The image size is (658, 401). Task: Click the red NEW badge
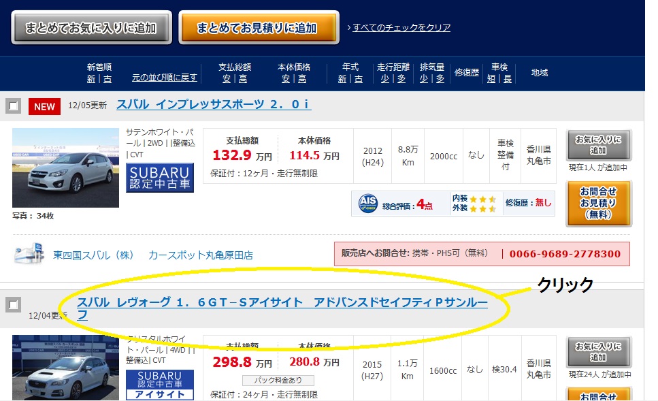point(44,107)
